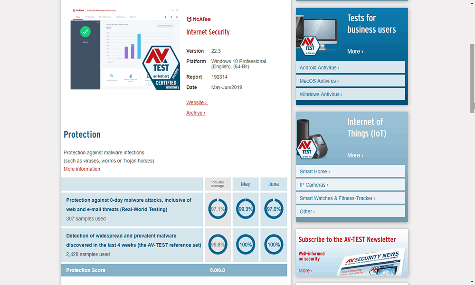Screen dimensions: 475x285
Task: Click the May 100% detection ring
Action: (x=246, y=245)
